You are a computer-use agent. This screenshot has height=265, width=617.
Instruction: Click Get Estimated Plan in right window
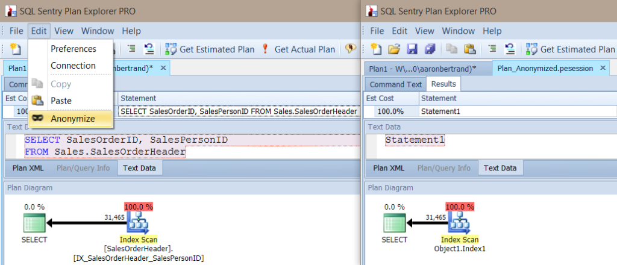(571, 49)
